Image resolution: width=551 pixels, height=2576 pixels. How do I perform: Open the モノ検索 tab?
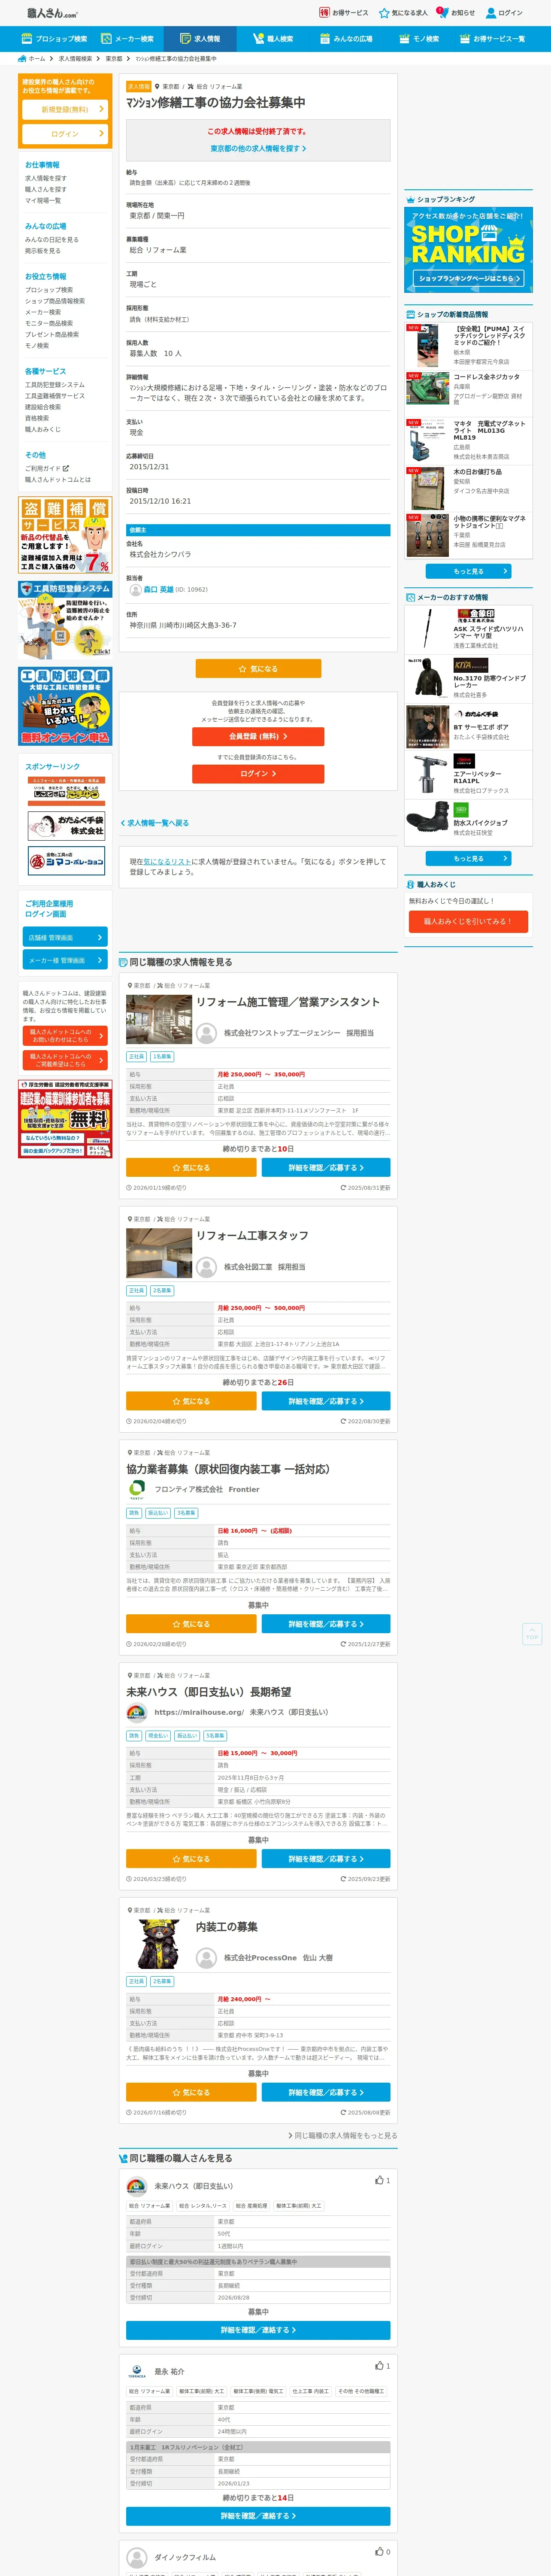[x=419, y=39]
